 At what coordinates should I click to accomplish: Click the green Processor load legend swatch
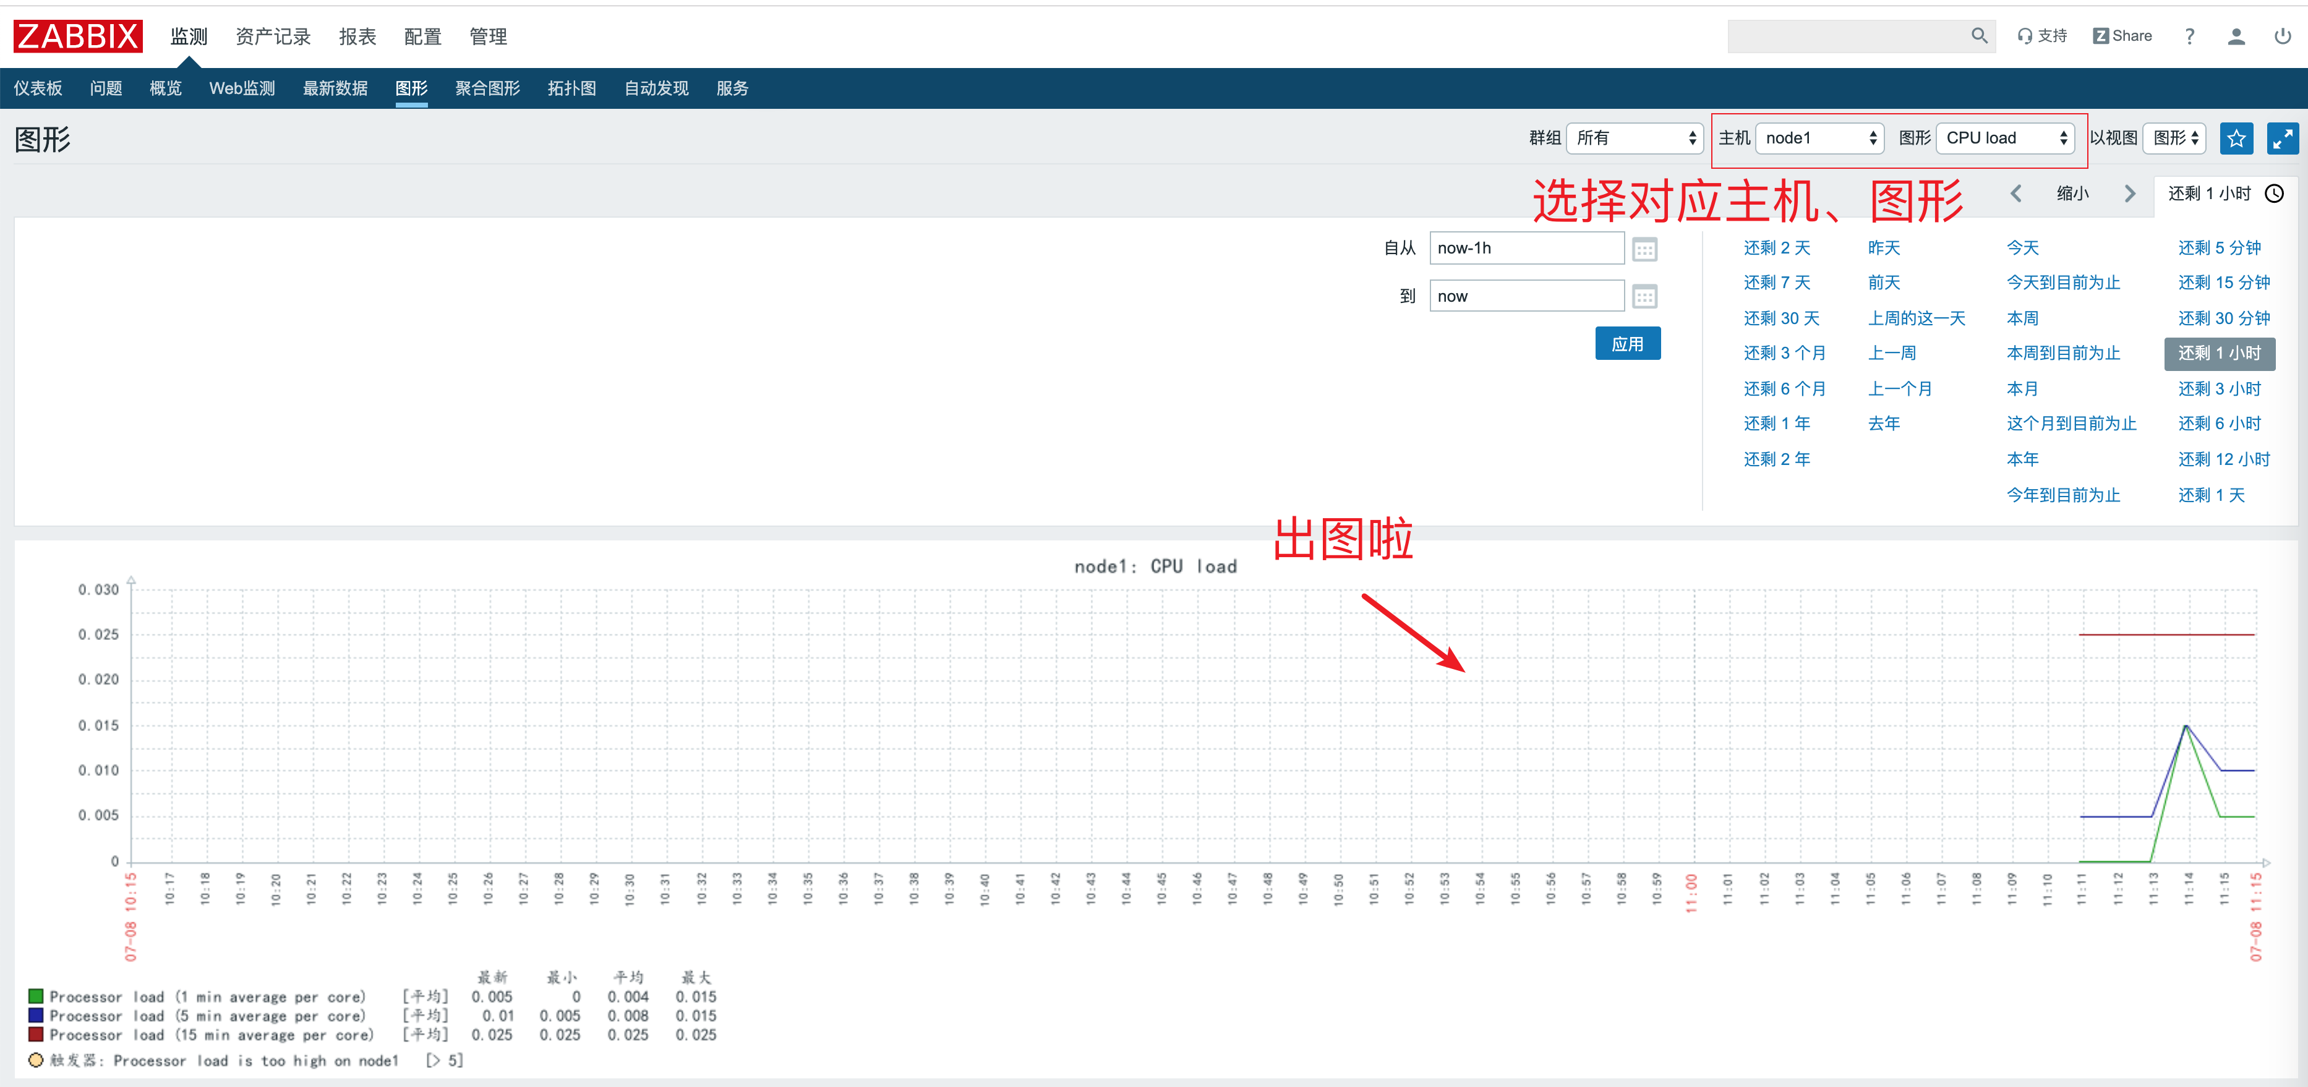36,995
